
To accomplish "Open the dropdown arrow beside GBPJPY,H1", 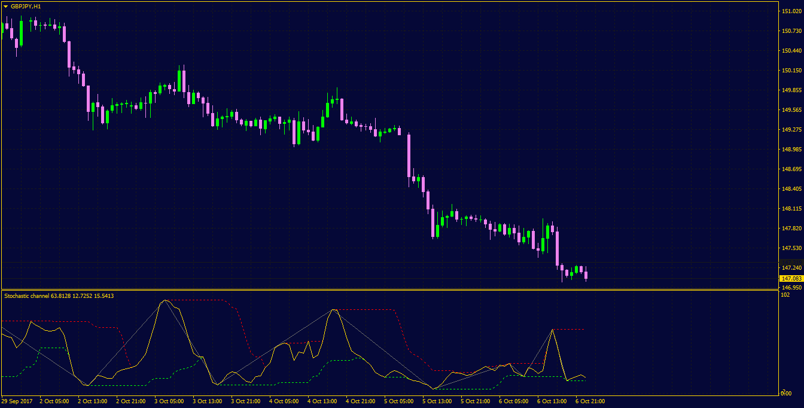I will tap(5, 6).
